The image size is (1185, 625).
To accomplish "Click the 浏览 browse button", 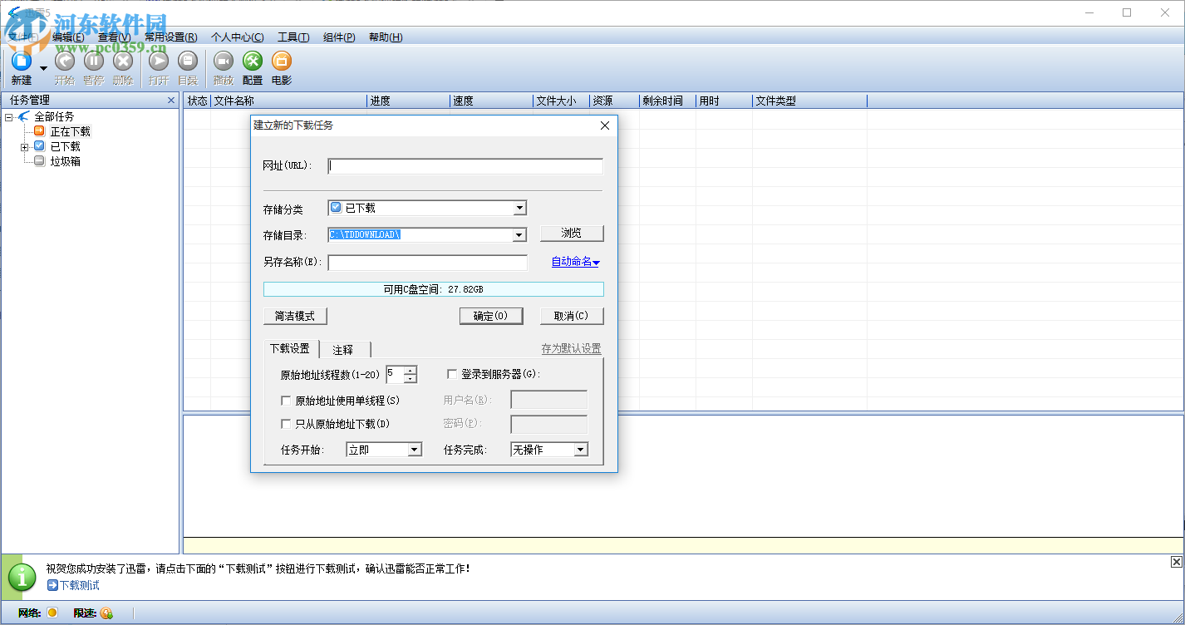I will coord(572,234).
